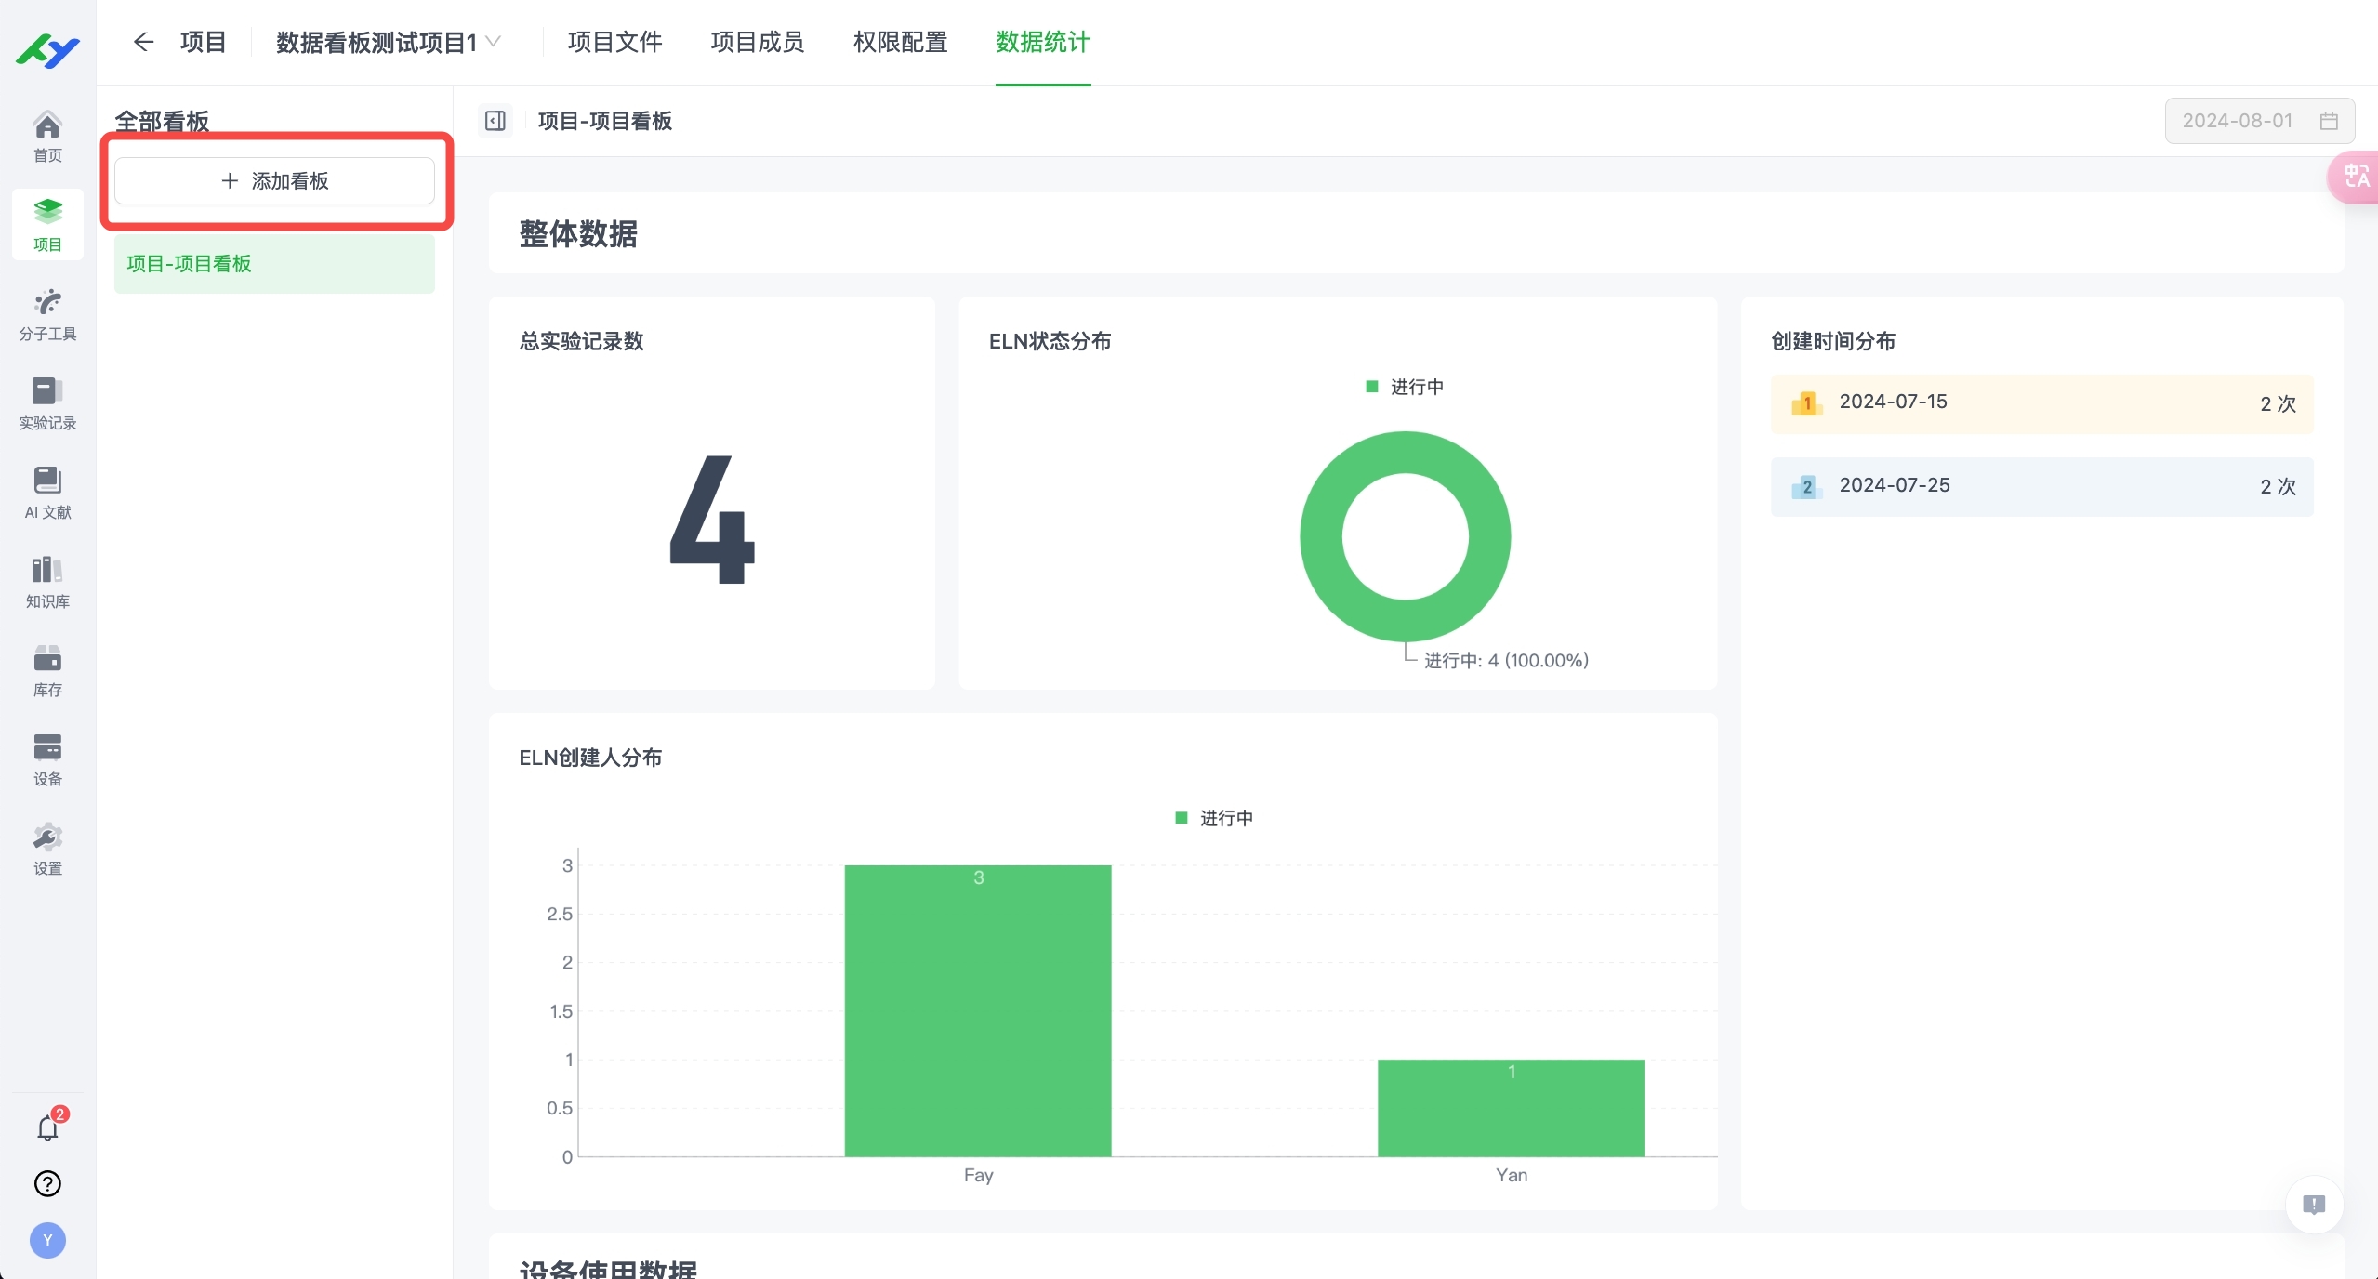Open the 设置 settings icon in sidebar

pyautogui.click(x=47, y=849)
